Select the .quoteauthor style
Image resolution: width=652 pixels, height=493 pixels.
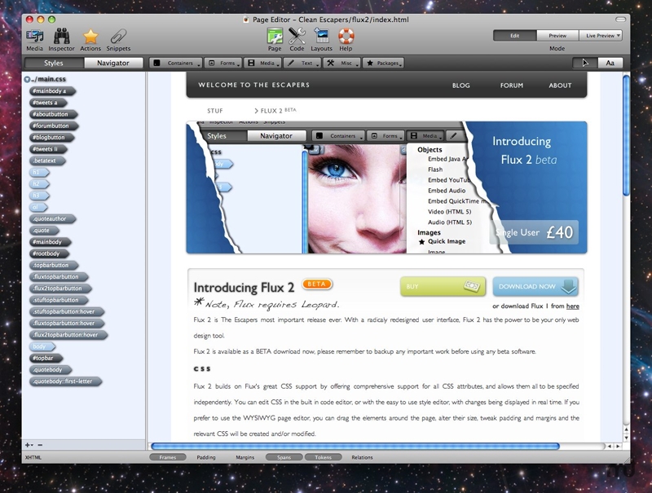53,218
